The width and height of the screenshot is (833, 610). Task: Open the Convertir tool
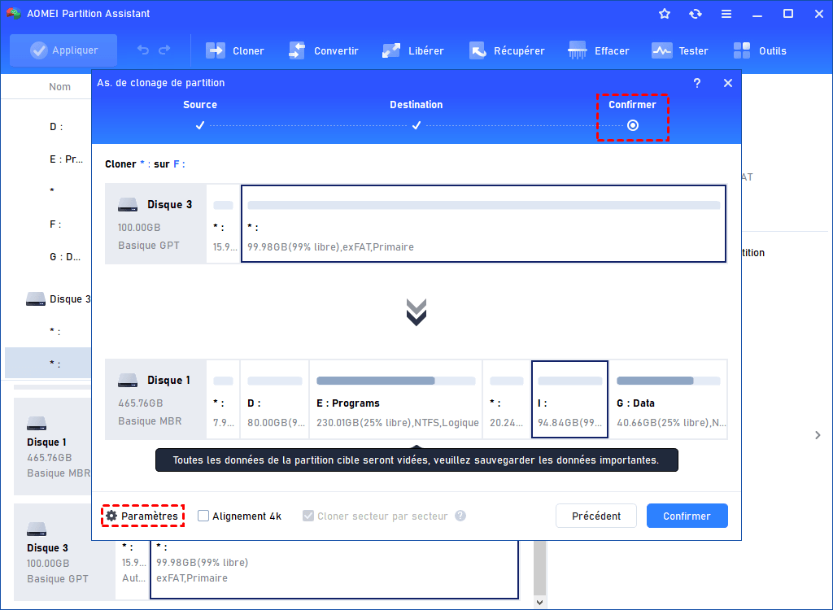324,50
